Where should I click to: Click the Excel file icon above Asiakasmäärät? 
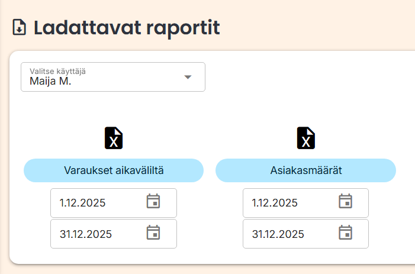305,138
